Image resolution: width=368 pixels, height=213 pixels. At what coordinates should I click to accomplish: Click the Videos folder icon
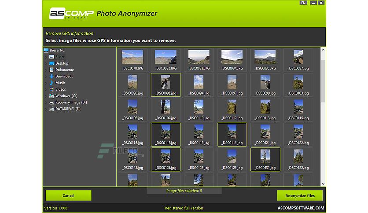[52, 89]
